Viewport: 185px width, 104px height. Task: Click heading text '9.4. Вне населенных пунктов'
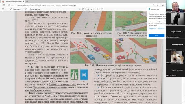[48, 67]
